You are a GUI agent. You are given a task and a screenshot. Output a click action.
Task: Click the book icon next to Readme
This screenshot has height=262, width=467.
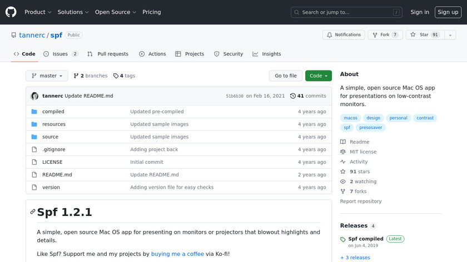343,142
